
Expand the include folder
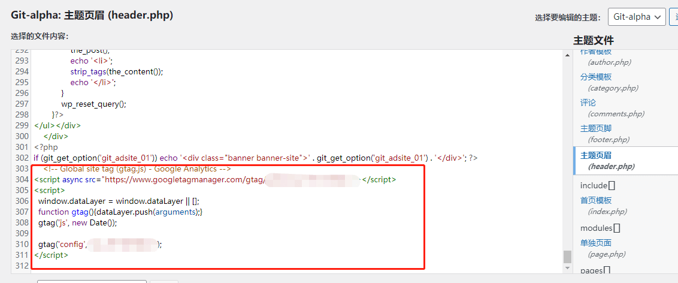pyautogui.click(x=598, y=186)
